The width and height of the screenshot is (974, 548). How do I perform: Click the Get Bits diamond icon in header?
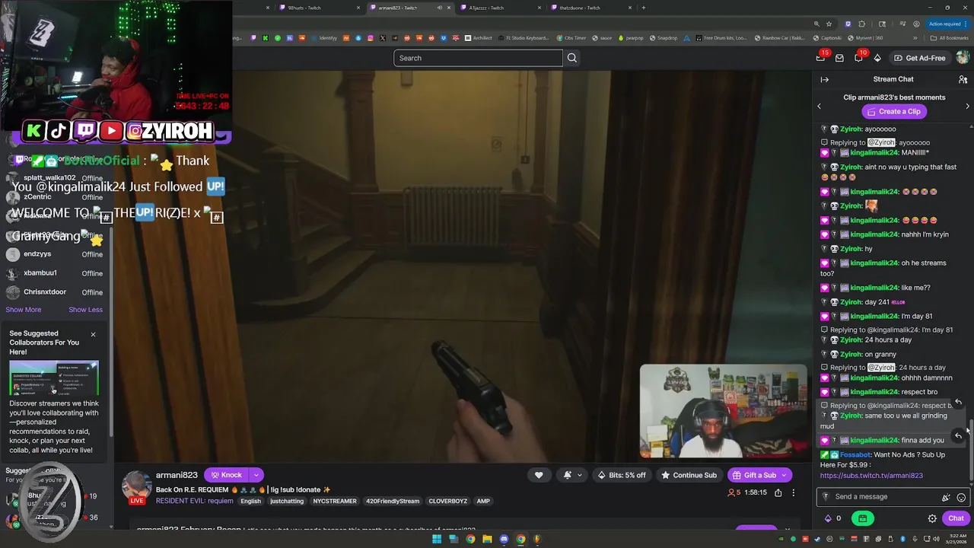point(877,58)
